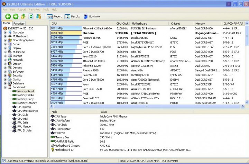Image resolution: width=249 pixels, height=164 pixels.
Task: Select the CPU AES benchmark icon
Action: click(x=15, y=119)
